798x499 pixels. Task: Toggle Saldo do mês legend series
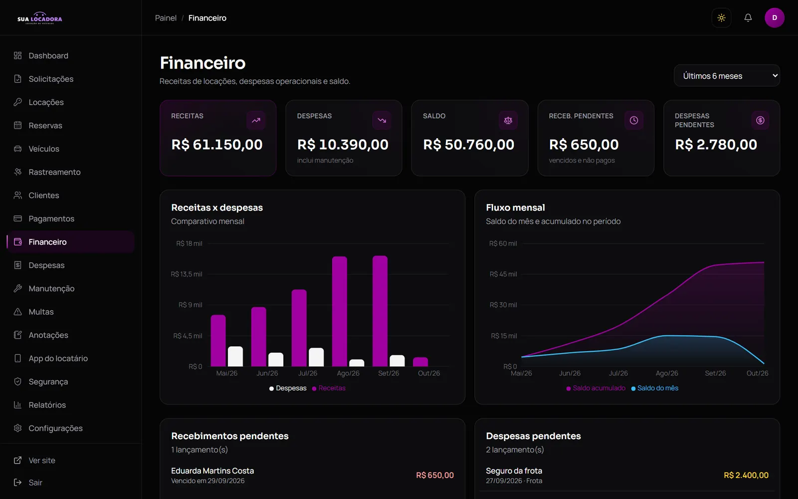click(655, 388)
